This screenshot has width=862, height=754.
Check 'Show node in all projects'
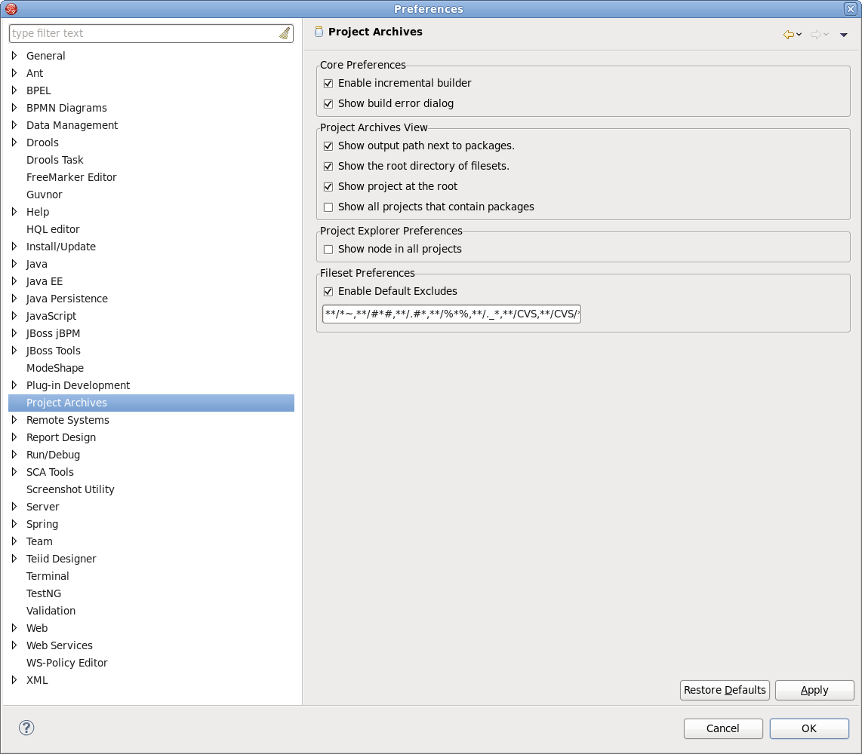(328, 249)
